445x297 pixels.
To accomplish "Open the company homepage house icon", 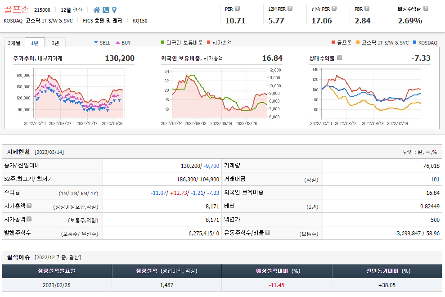I will point(96,10).
